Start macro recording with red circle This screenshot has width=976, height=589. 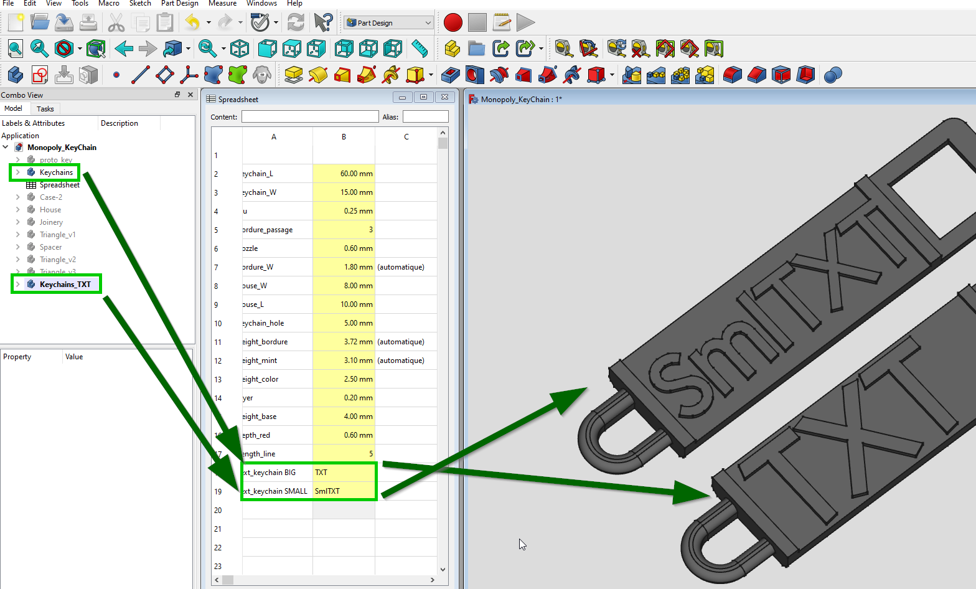tap(453, 23)
